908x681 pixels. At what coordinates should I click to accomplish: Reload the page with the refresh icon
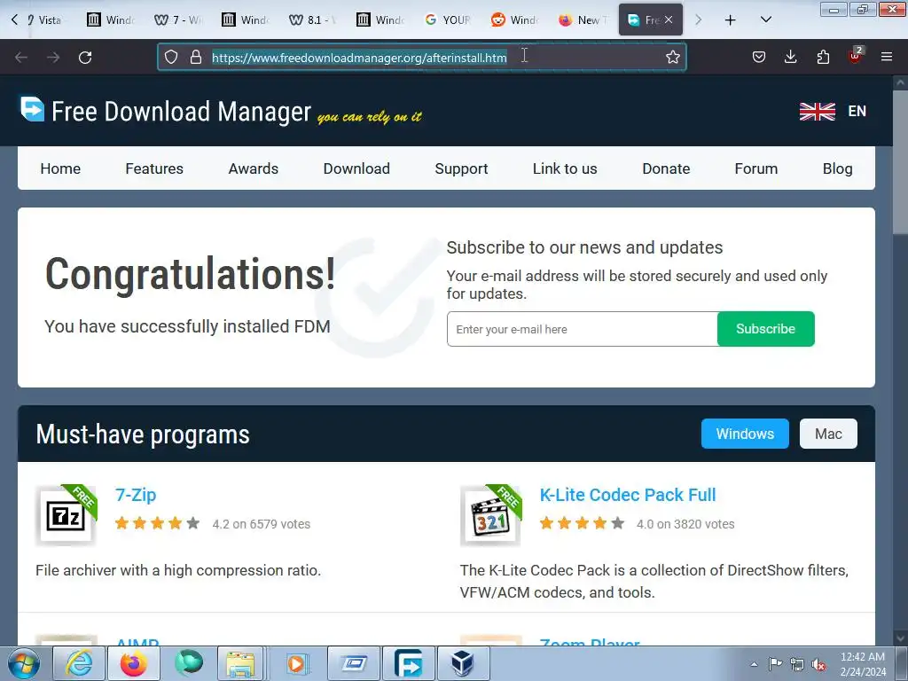click(x=85, y=58)
